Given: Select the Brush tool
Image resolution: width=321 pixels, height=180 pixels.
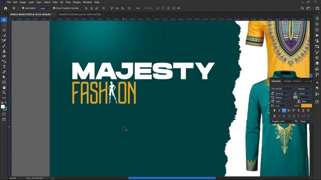Looking at the screenshot, I should [4, 46].
